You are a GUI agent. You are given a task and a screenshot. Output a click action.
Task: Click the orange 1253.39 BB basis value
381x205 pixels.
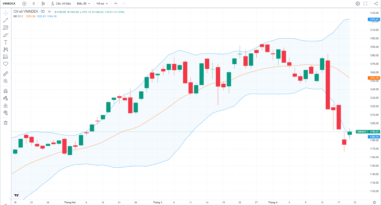click(x=30, y=16)
